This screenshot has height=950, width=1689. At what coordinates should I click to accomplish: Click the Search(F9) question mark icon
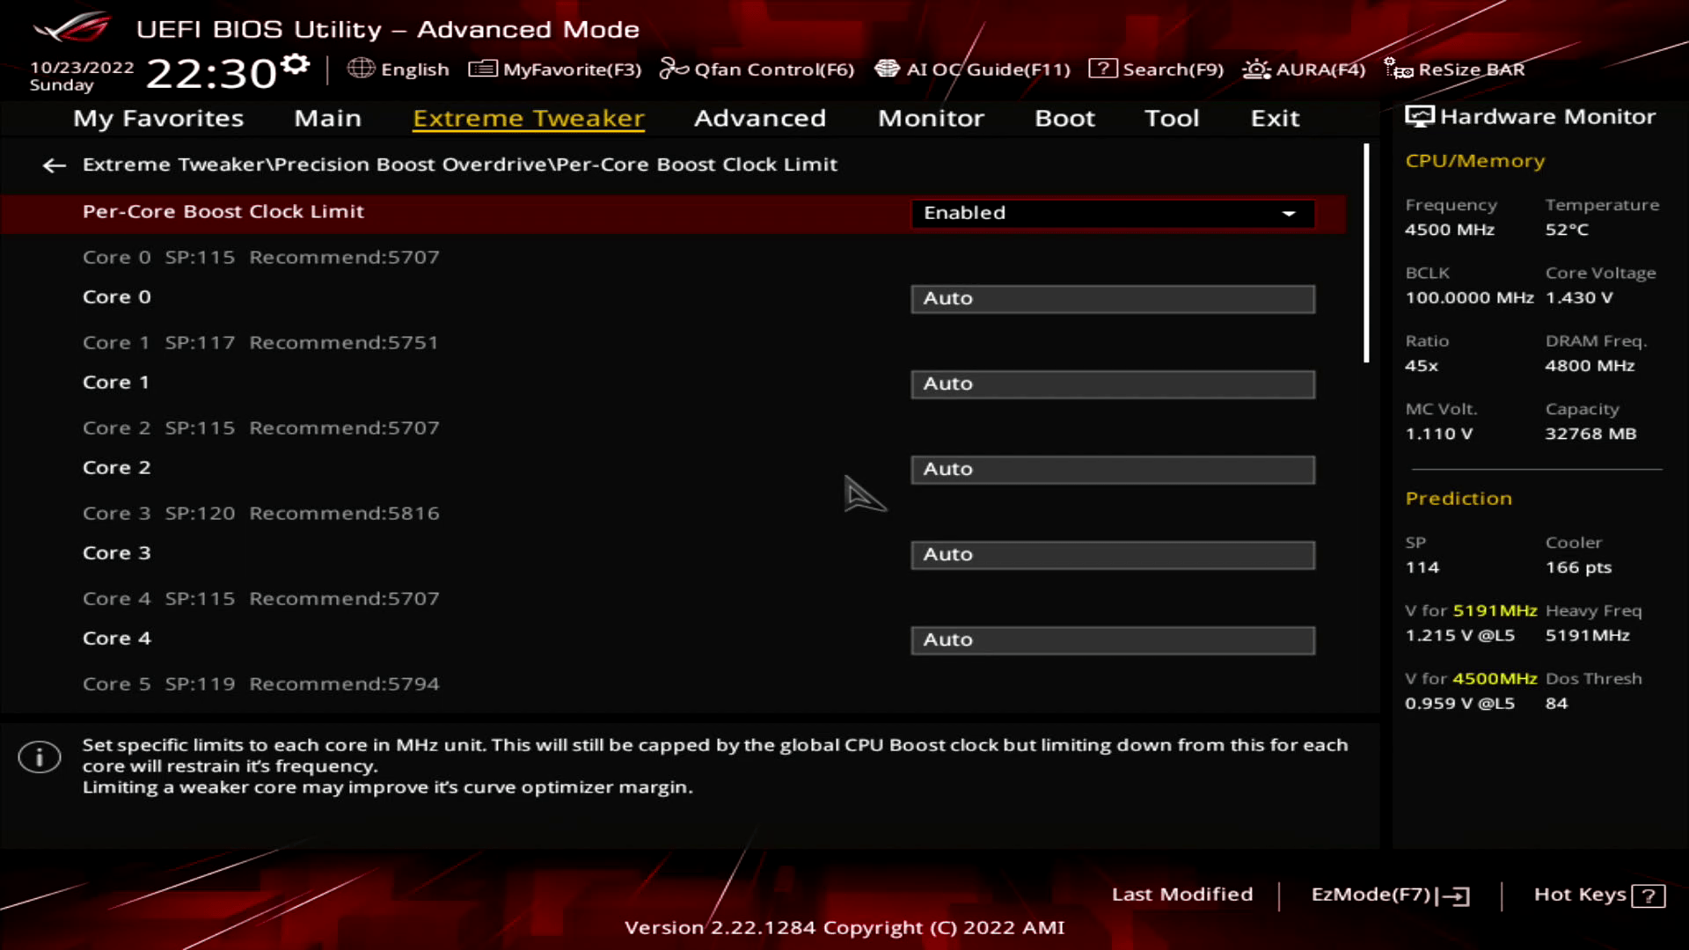[x=1102, y=69]
